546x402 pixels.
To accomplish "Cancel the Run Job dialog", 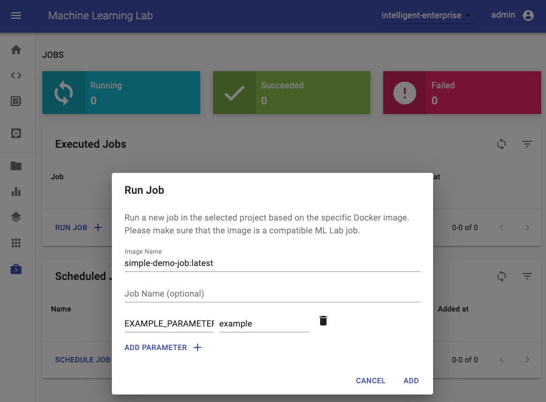I will [x=370, y=381].
